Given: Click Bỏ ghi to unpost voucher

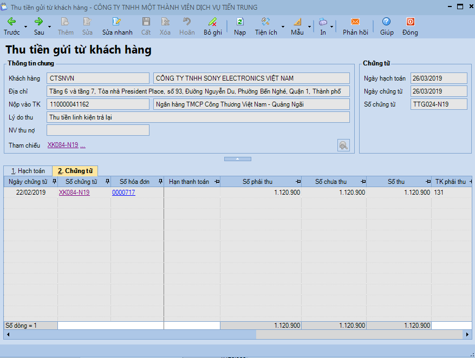Looking at the screenshot, I should click(213, 26).
